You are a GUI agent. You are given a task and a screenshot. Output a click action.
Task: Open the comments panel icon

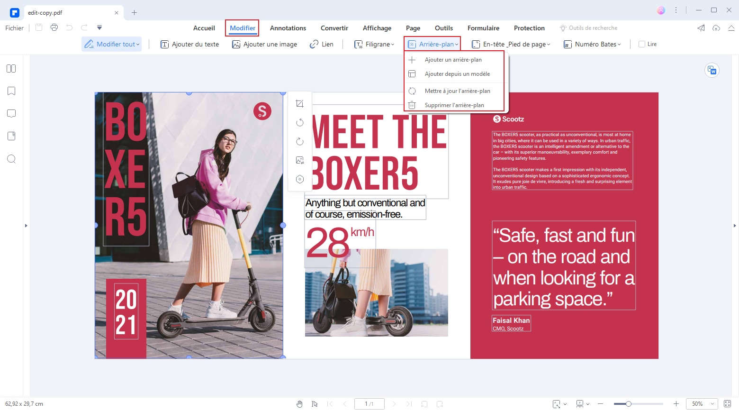[11, 114]
